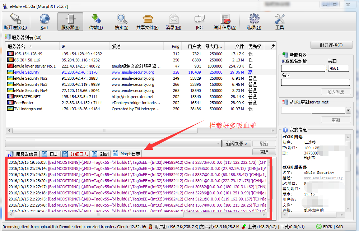Click the flag icon of emule lover server No.1
The image size is (359, 231).
tap(10, 66)
